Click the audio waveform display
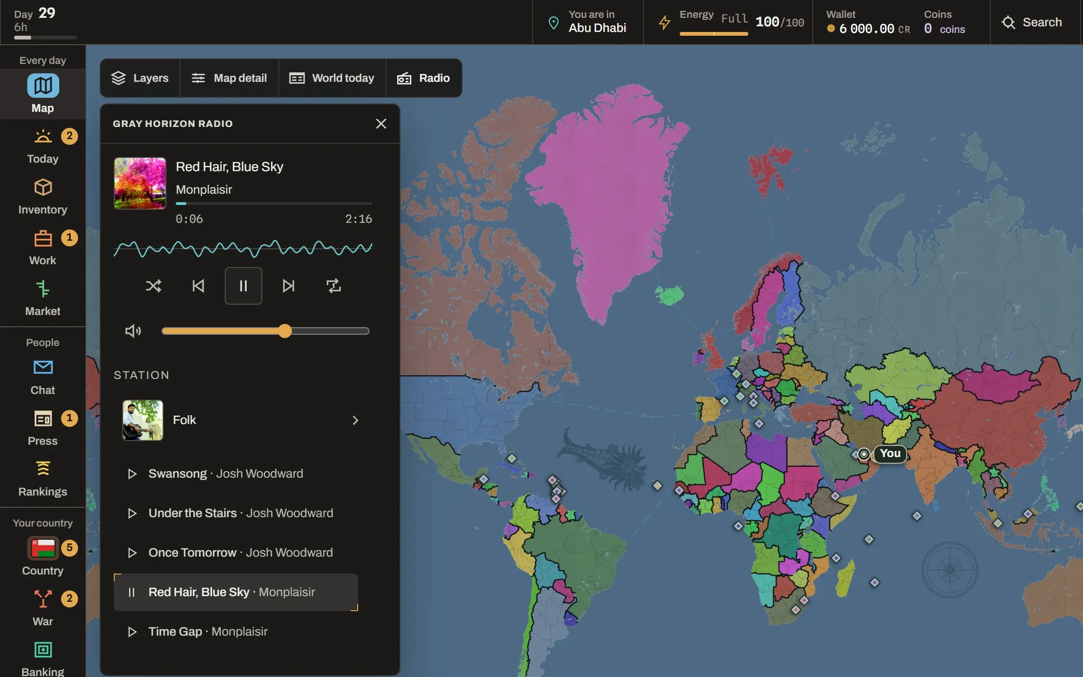The image size is (1083, 677). click(x=243, y=248)
